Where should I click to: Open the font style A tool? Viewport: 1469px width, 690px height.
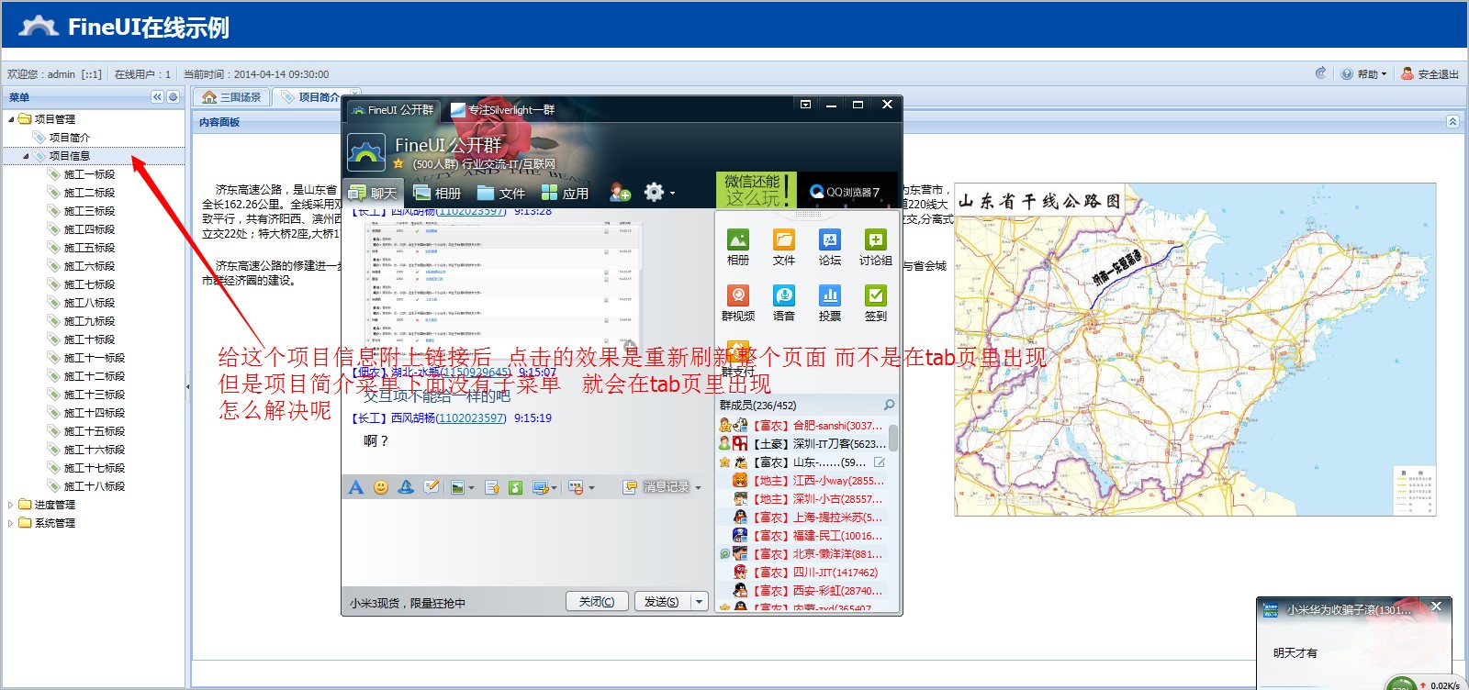click(x=356, y=487)
